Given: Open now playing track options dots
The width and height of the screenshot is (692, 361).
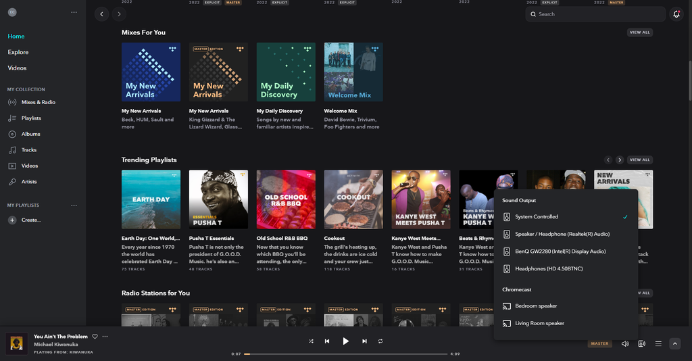Looking at the screenshot, I should [x=105, y=336].
